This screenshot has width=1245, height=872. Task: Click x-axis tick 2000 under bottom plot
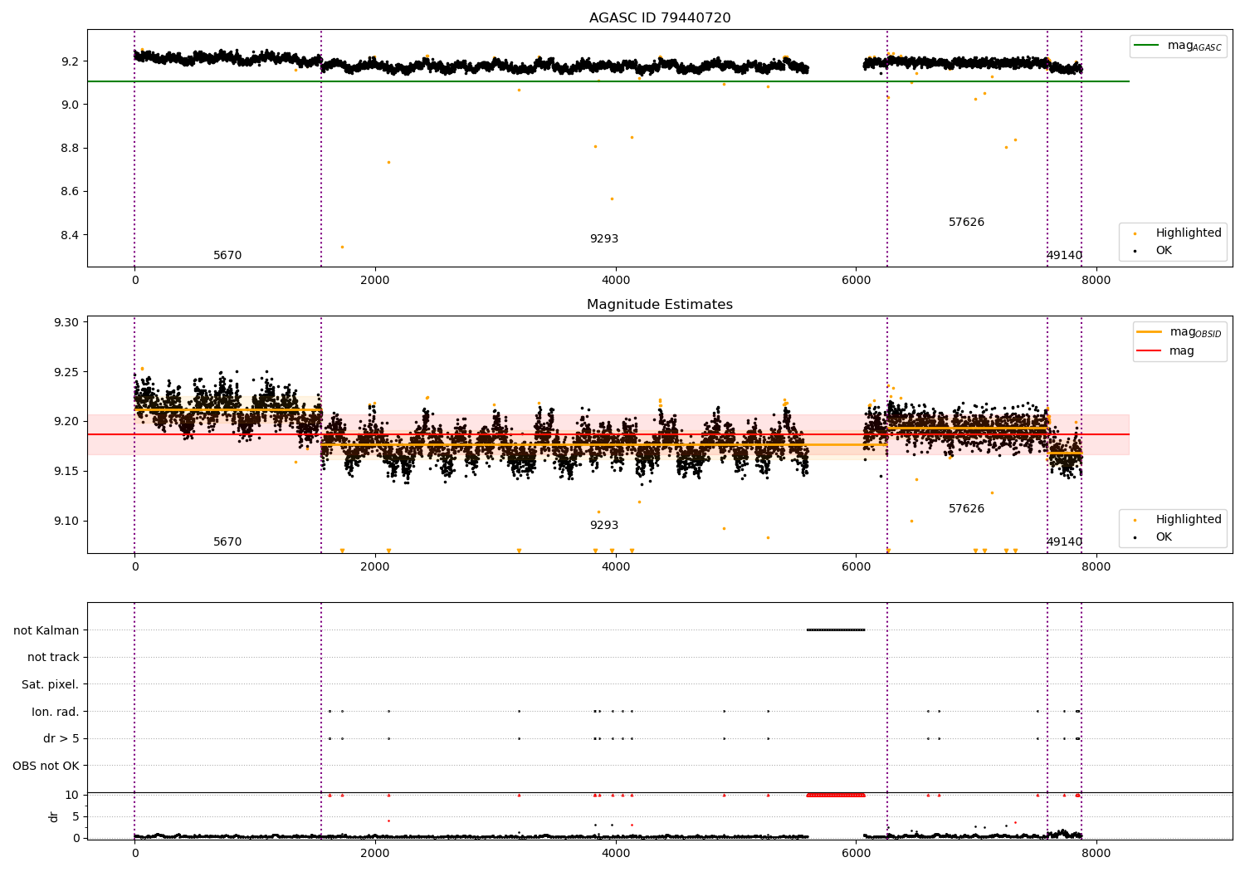(375, 854)
